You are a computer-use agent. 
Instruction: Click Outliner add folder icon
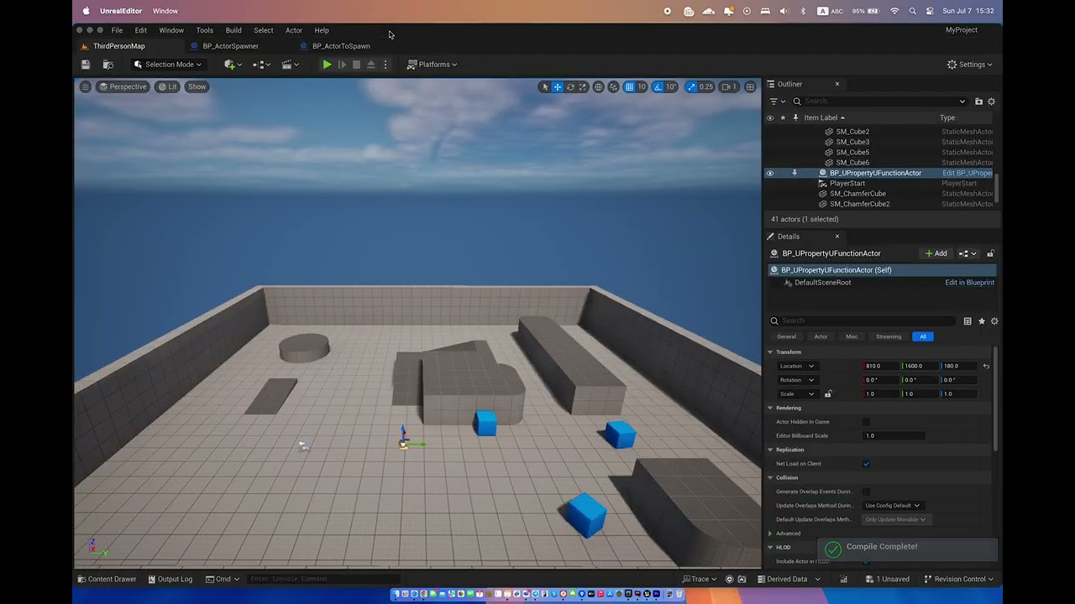point(978,101)
